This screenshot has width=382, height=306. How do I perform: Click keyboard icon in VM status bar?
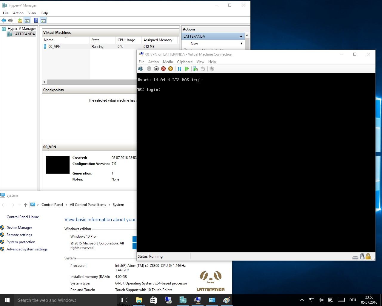tap(355, 257)
